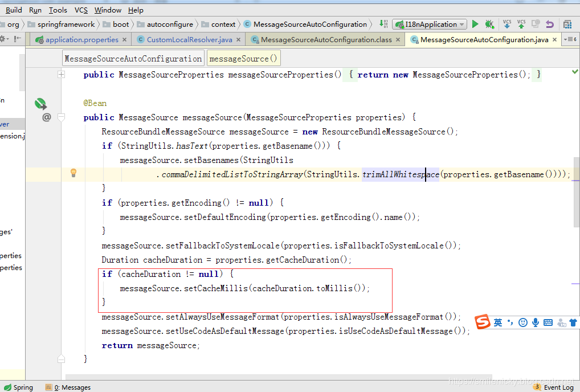
Task: Start debugging with the bug icon
Action: click(489, 24)
